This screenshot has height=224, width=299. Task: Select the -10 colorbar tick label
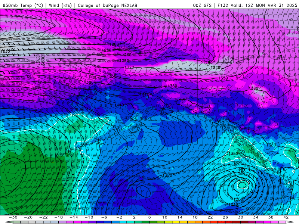pyautogui.click(x=89, y=217)
